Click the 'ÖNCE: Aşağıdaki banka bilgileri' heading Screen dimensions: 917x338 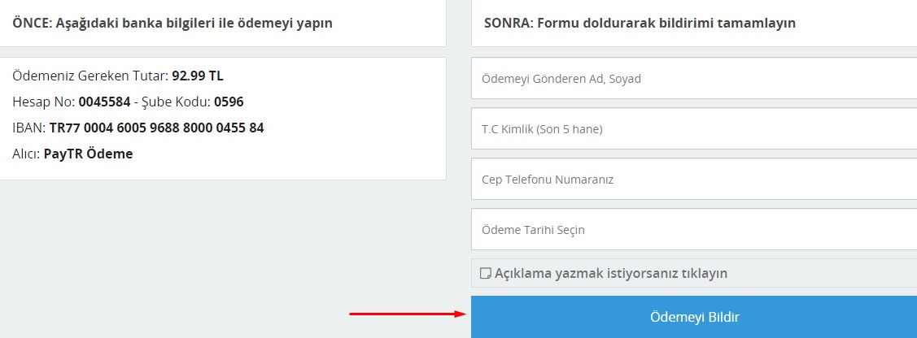[x=172, y=24]
